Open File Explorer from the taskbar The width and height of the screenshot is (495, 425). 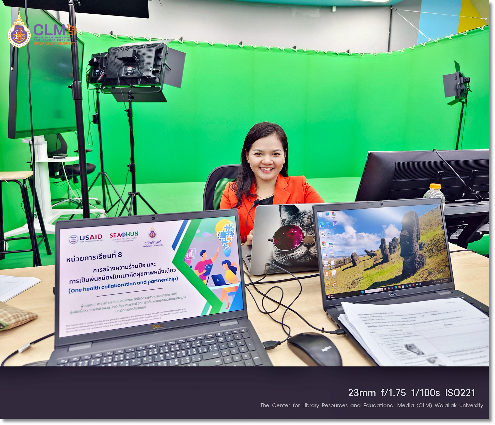pos(399,287)
